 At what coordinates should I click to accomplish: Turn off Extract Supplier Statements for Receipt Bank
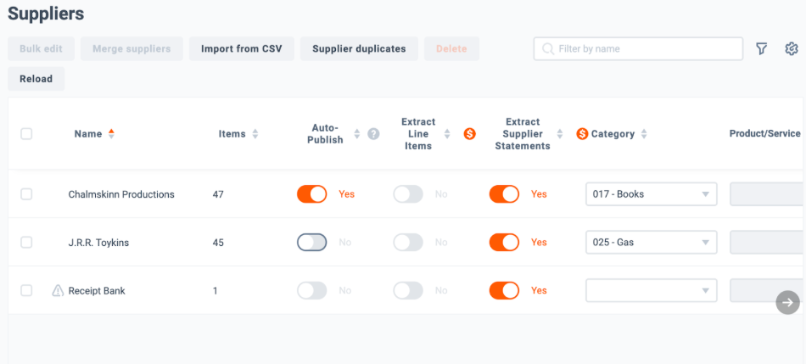click(x=504, y=291)
